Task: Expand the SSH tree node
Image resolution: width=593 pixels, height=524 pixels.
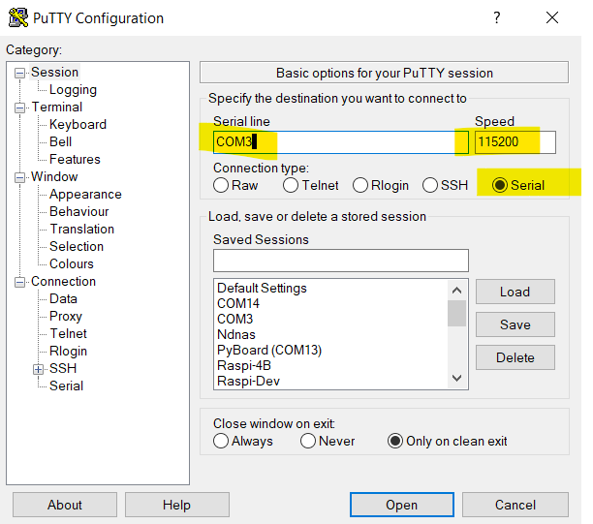Action: click(38, 369)
